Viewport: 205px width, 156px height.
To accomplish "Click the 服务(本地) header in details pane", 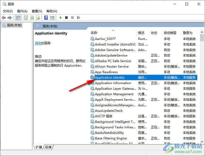I will tap(50, 26).
